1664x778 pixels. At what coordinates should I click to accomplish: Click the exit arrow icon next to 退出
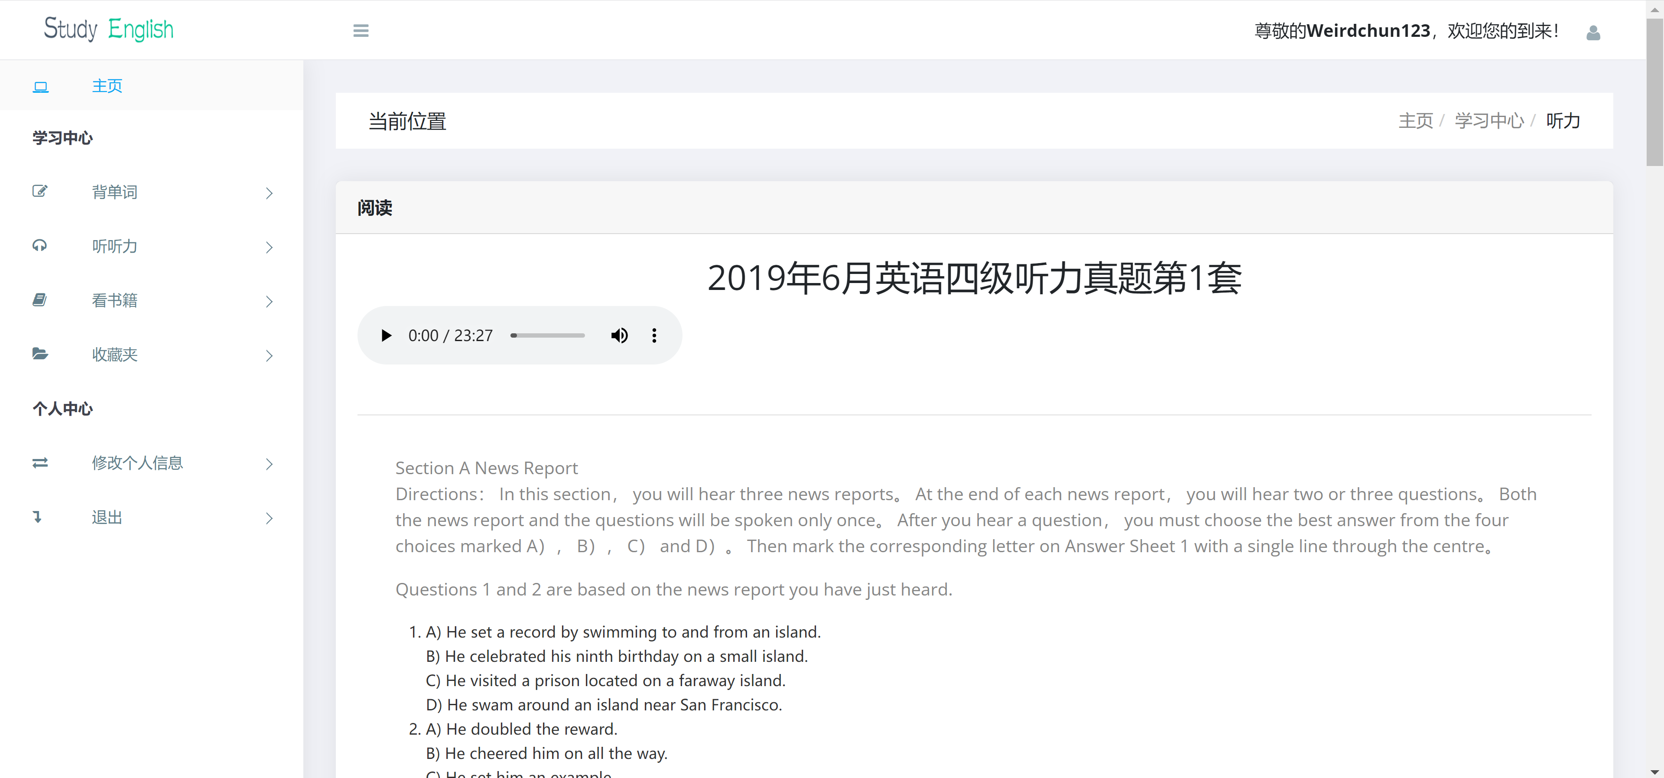37,517
